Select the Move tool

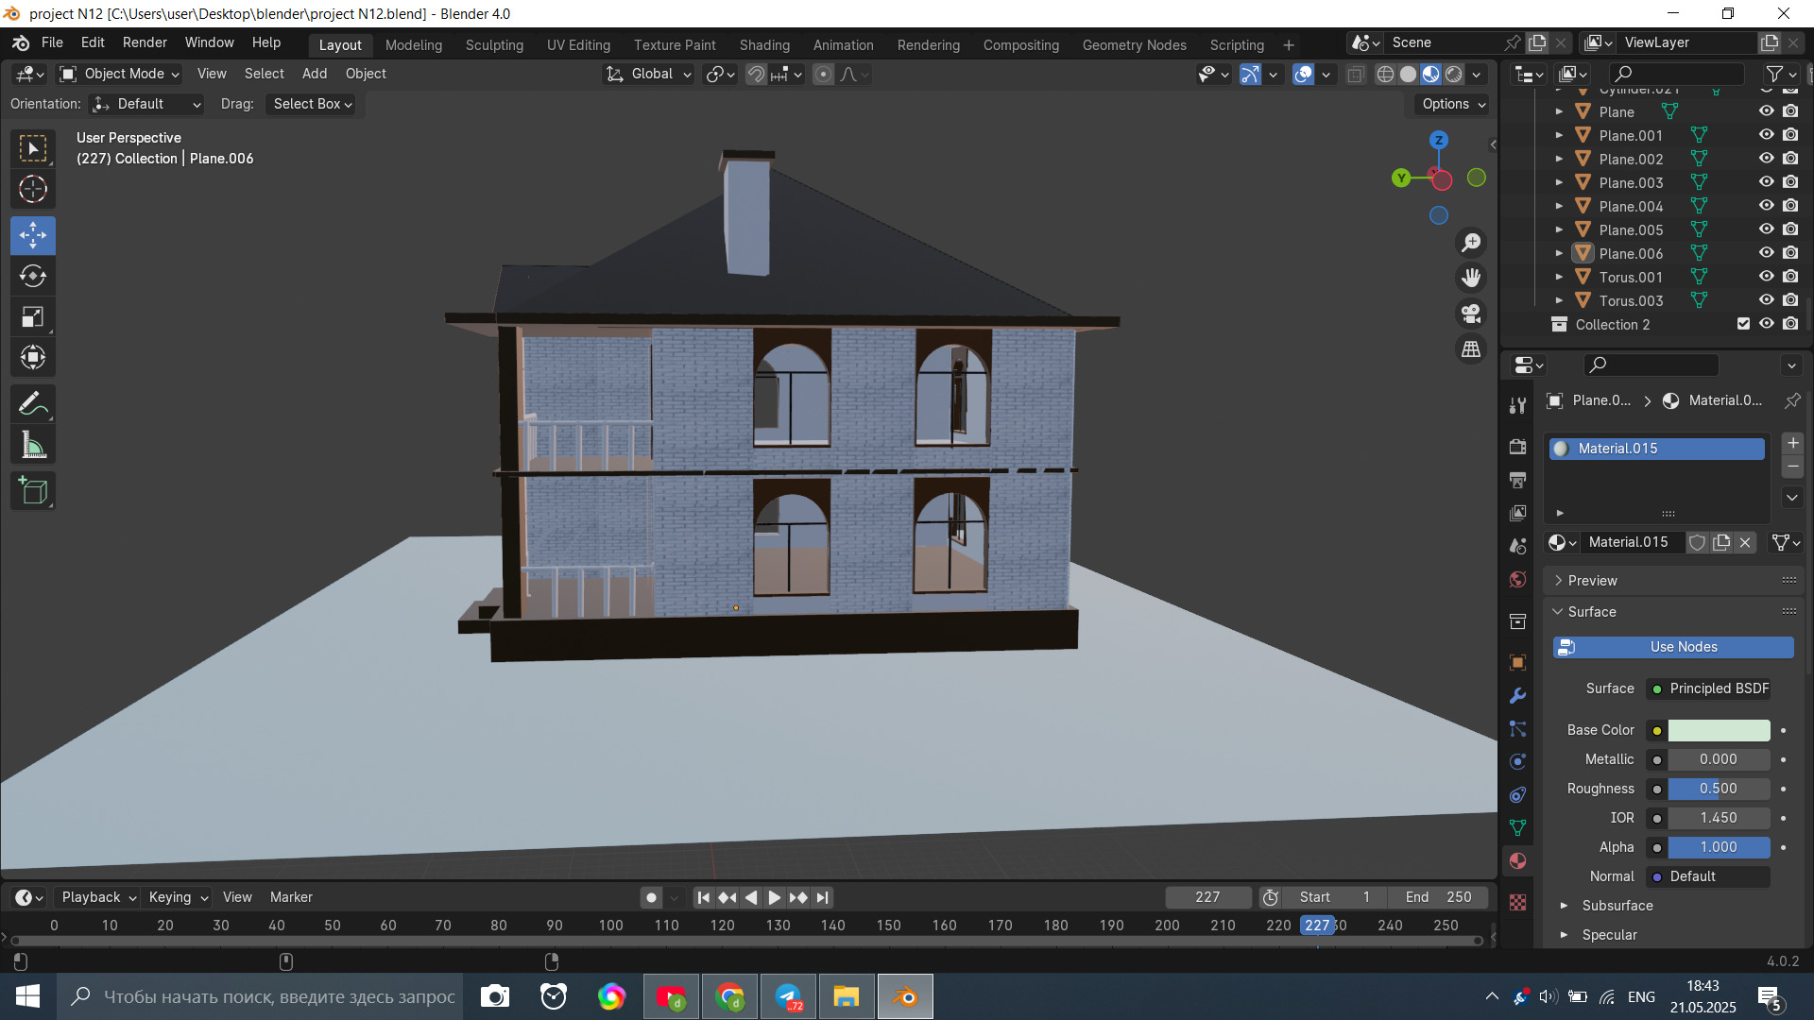point(33,235)
